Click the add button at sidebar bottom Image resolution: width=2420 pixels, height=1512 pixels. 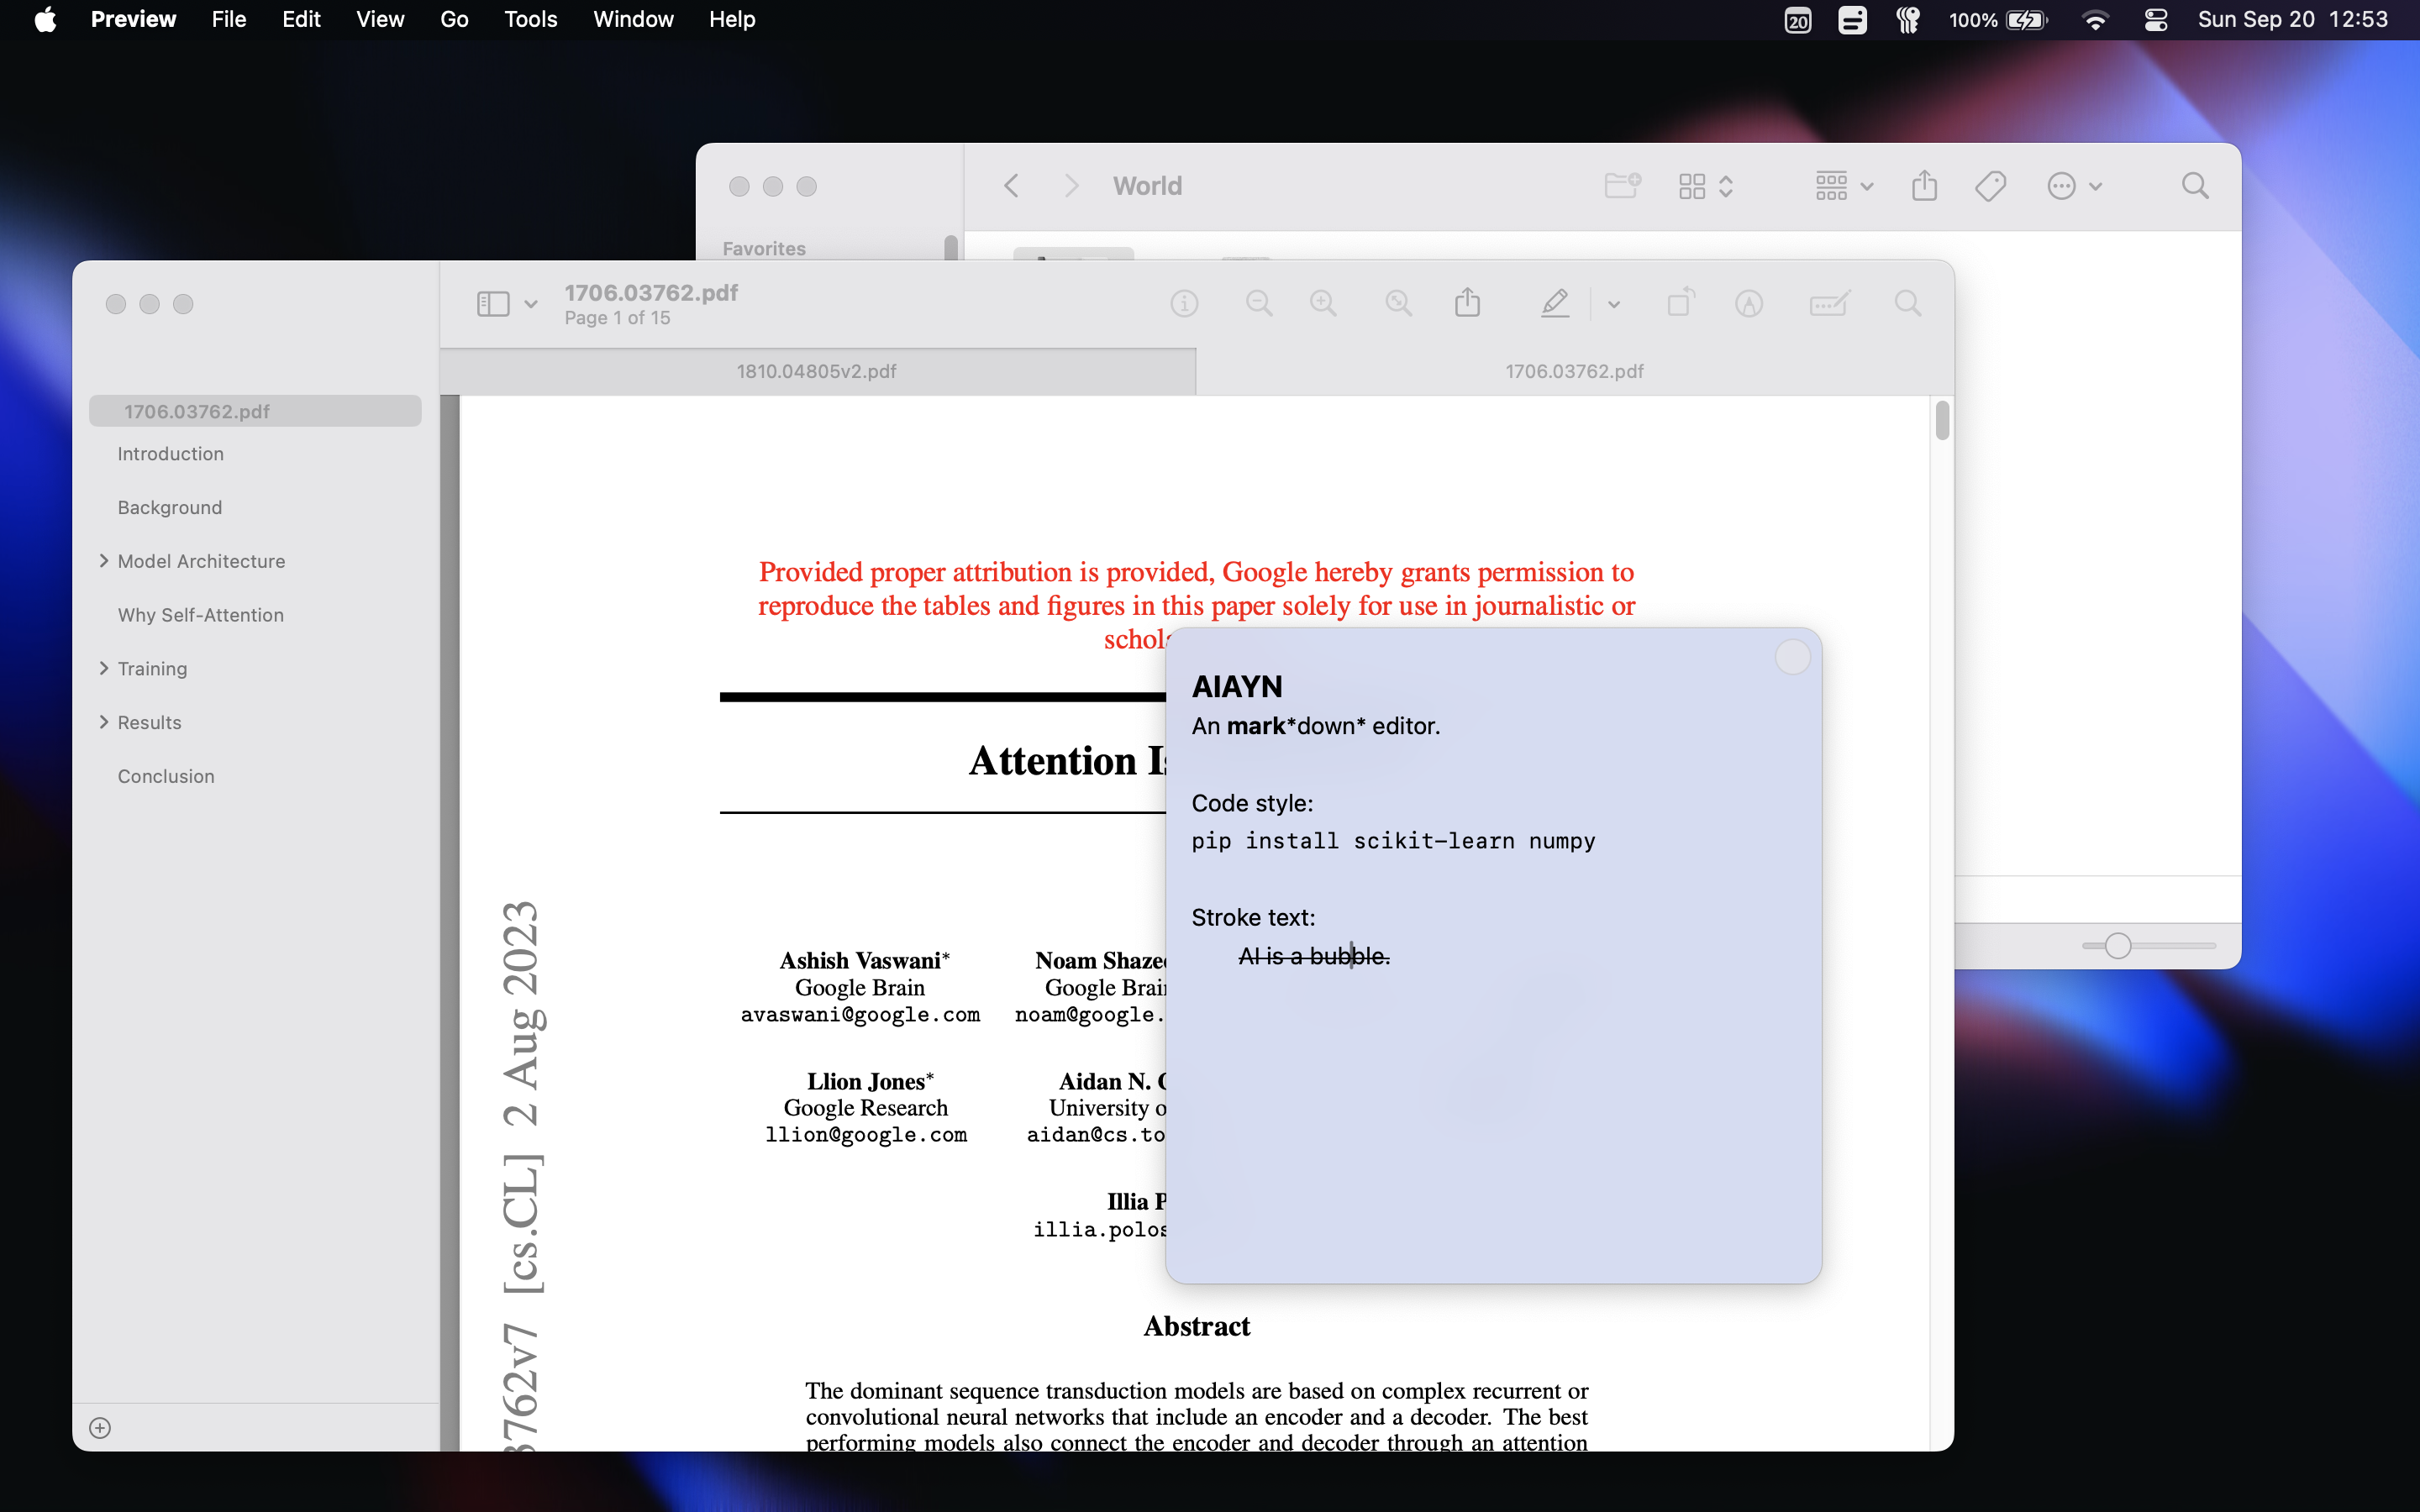(100, 1428)
